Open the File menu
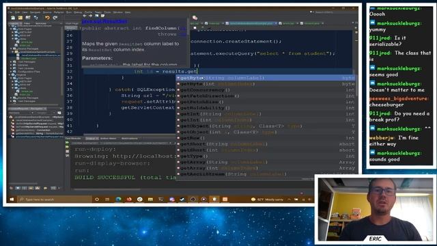The image size is (437, 246). (10, 12)
